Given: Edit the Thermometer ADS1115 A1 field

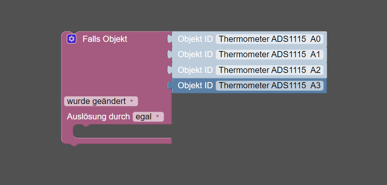Looking at the screenshot, I should (x=270, y=54).
